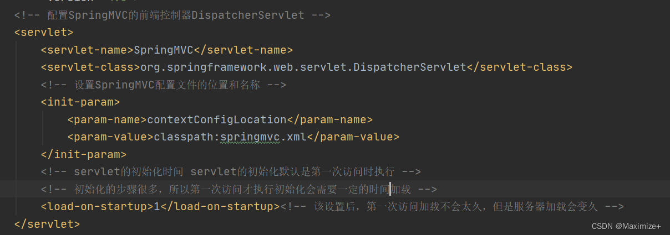Click the underlined springmvc word in classpath value

click(x=250, y=137)
